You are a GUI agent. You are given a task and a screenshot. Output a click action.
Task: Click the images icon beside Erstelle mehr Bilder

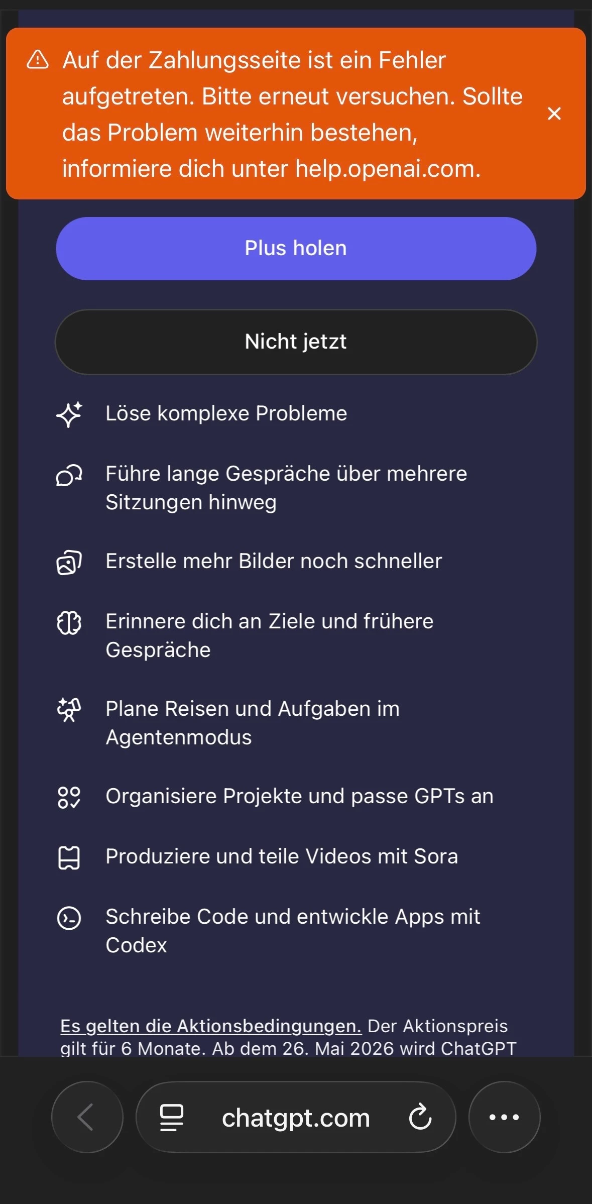(69, 562)
